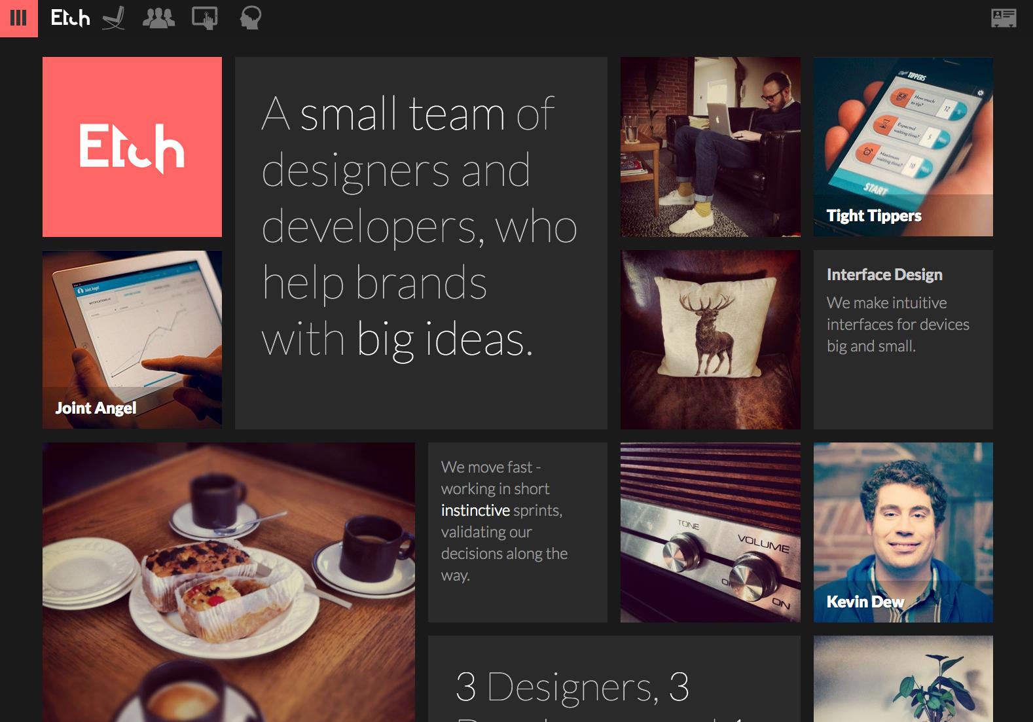Click the 'instinctive' highlighted word

click(475, 510)
